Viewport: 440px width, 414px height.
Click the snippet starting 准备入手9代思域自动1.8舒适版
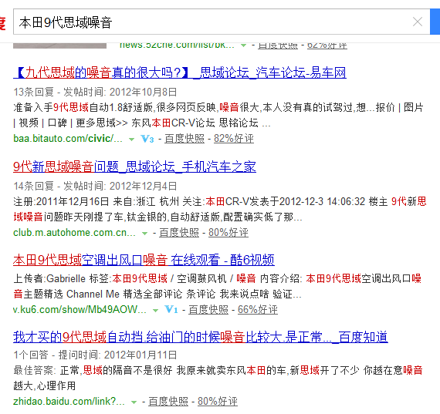tap(218, 115)
